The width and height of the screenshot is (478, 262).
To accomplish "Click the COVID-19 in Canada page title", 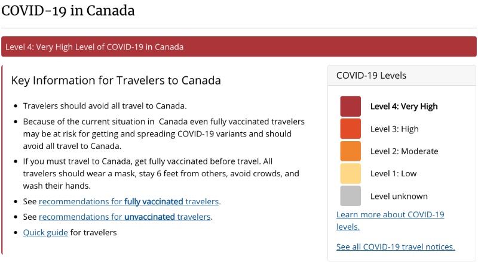I will [68, 10].
